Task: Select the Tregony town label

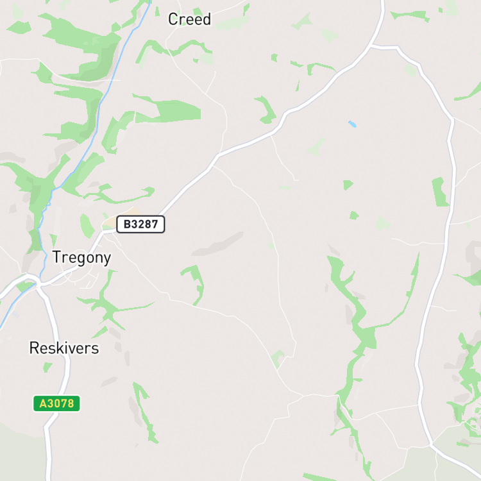Action: pos(81,257)
